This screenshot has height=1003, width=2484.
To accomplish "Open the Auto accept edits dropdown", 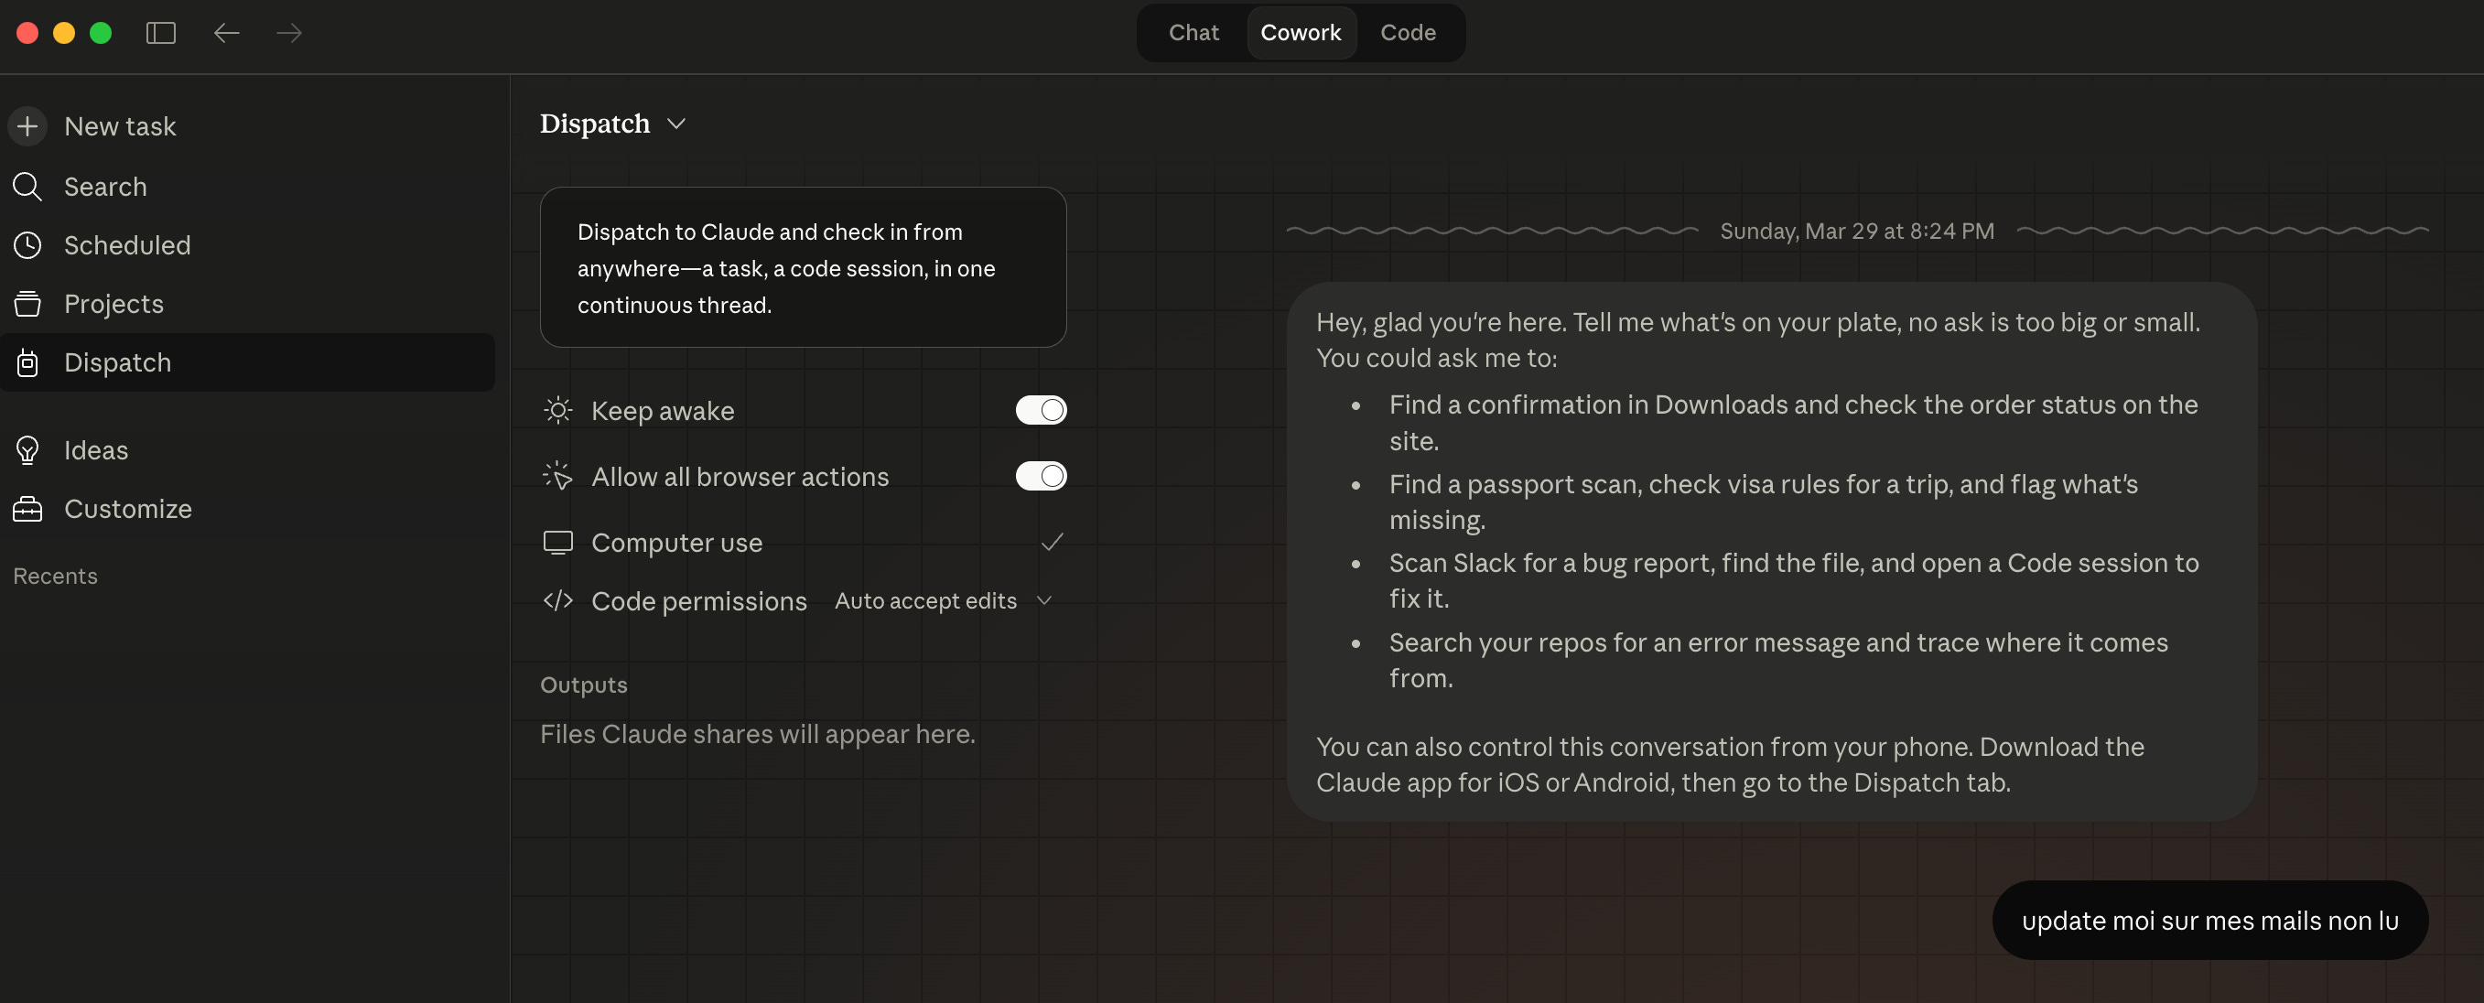I will pyautogui.click(x=943, y=601).
